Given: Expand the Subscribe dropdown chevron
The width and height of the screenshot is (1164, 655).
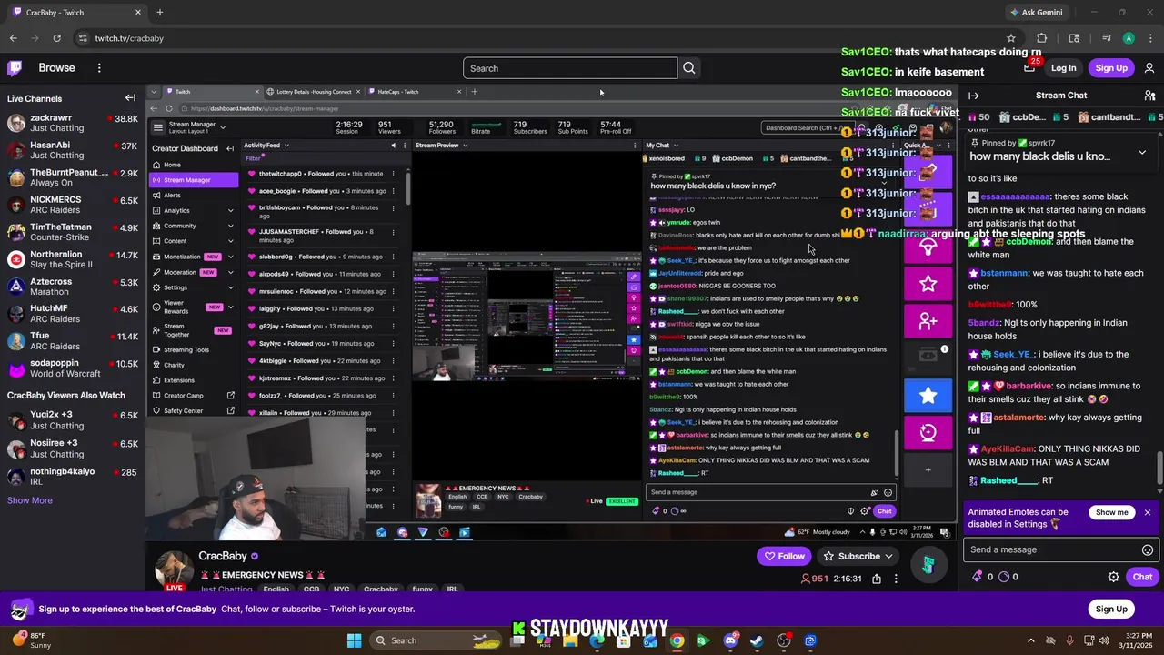Looking at the screenshot, I should click(888, 556).
